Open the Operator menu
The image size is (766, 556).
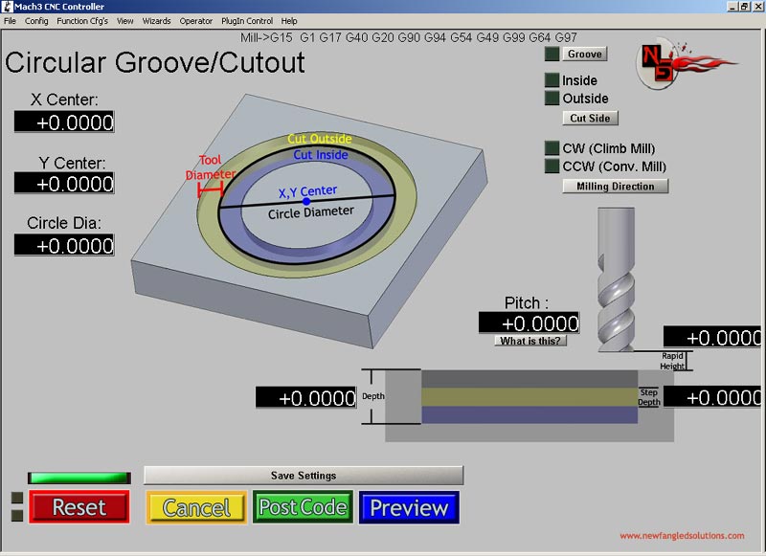tap(196, 21)
